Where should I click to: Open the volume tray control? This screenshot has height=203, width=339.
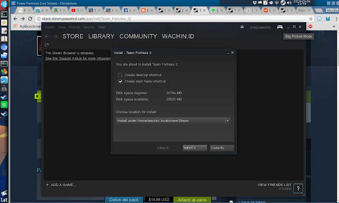tap(289, 3)
